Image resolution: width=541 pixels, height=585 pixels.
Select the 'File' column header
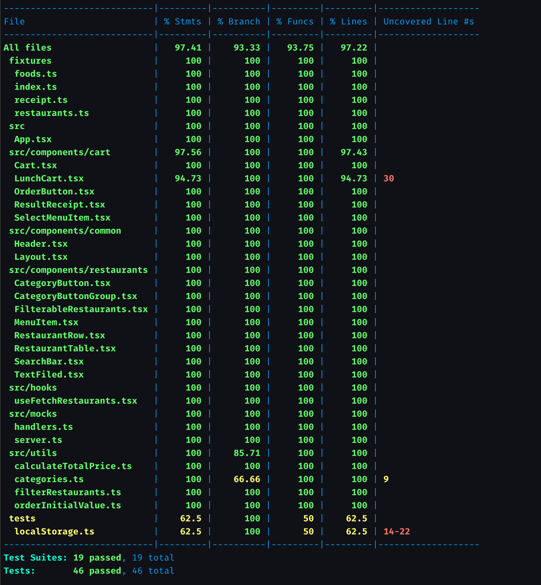[14, 22]
